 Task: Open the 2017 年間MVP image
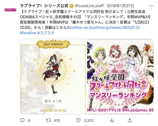(x=53, y=77)
